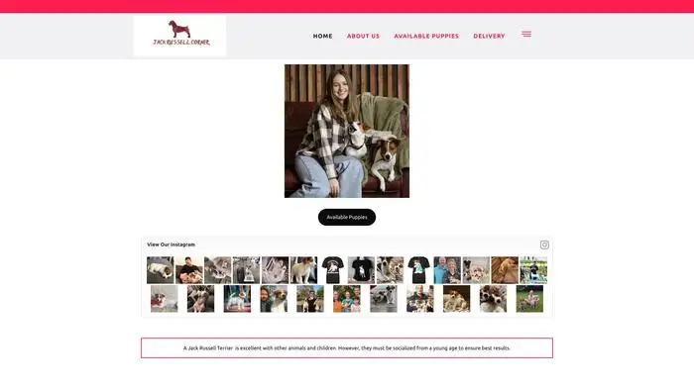Click the Jack Russell Terrier socialization text

point(347,348)
